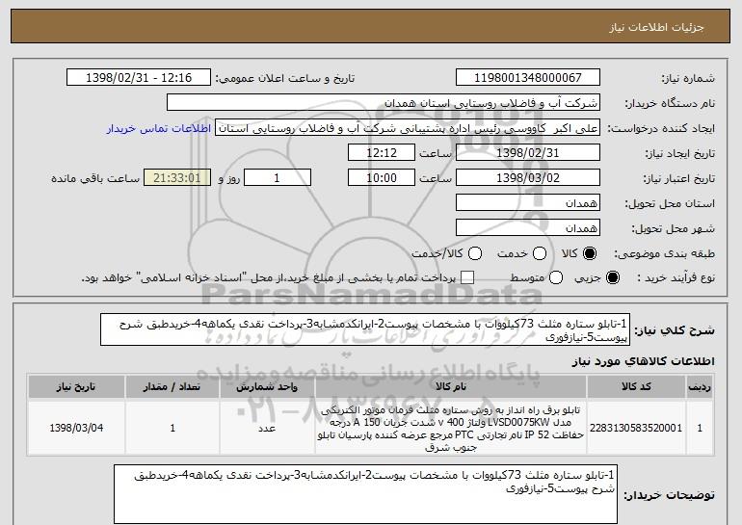Click the creation date field 1398/02/31
The image size is (742, 525).
coord(528,153)
